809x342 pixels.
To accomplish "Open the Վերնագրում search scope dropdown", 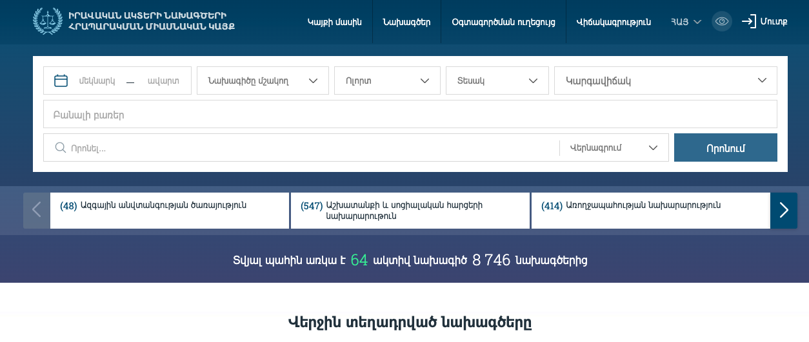I will tap(614, 148).
